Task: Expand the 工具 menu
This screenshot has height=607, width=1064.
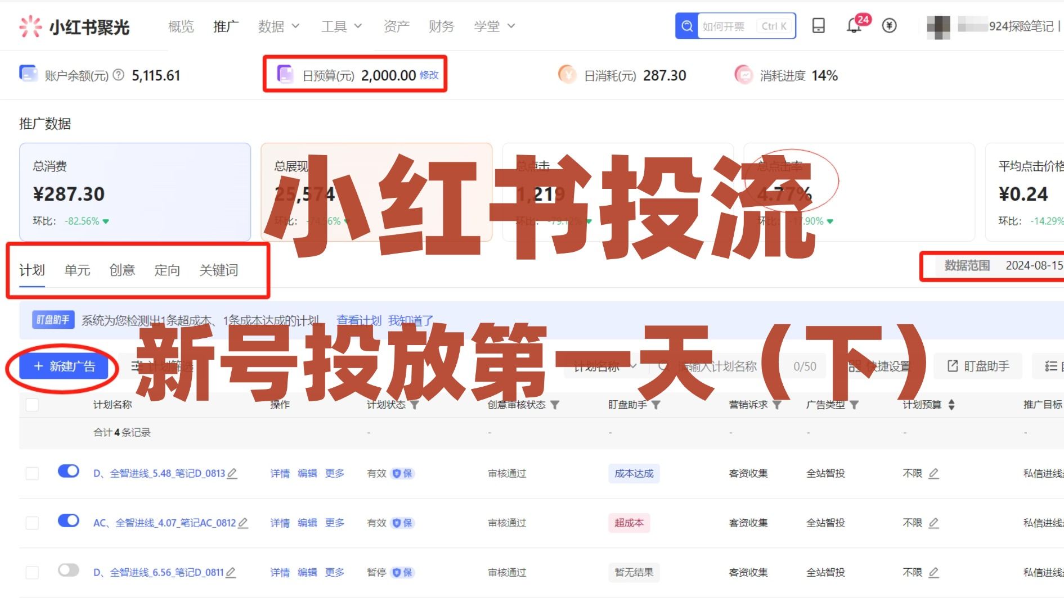Action: [x=341, y=26]
